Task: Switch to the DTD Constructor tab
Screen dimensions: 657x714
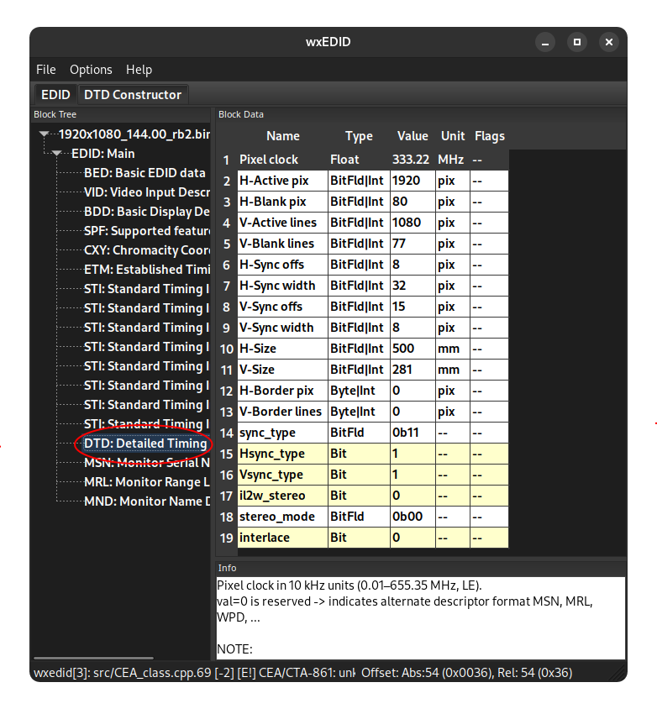Action: (133, 95)
